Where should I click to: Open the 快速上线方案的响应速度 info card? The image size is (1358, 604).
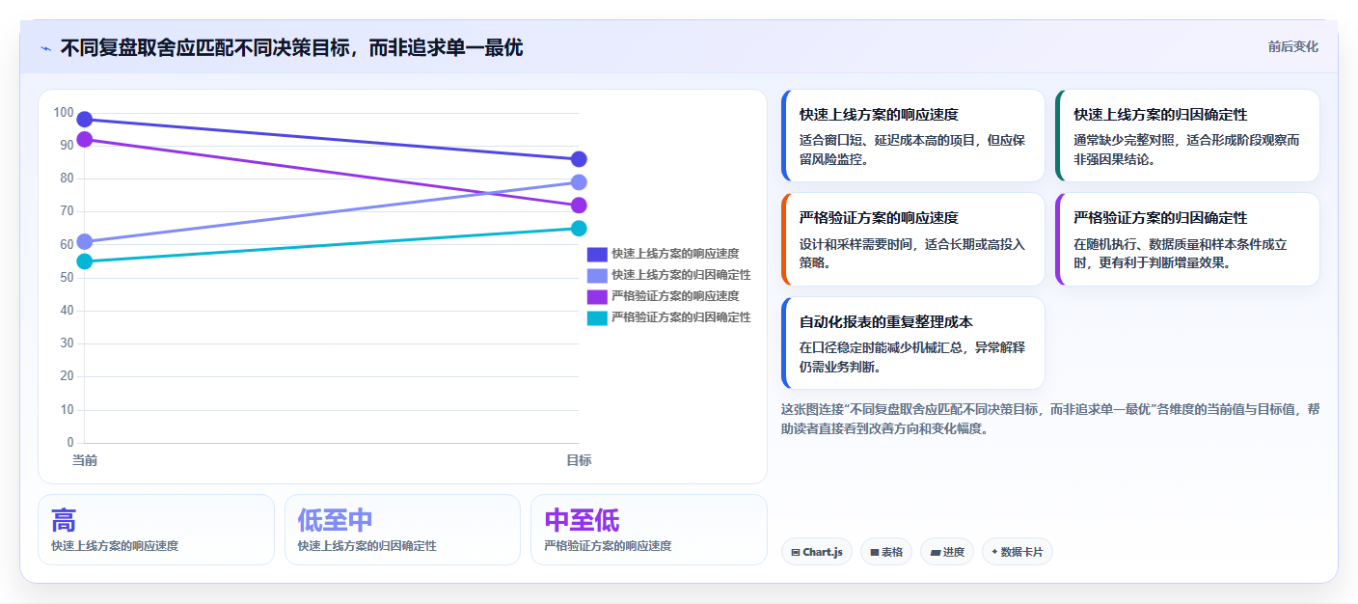(912, 135)
